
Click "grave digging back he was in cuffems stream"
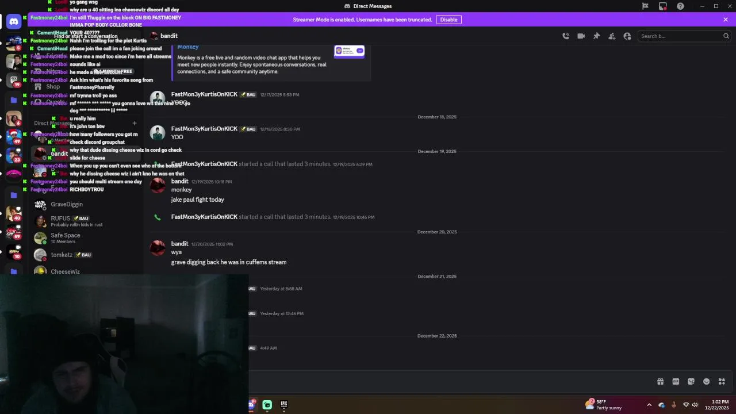tap(229, 262)
